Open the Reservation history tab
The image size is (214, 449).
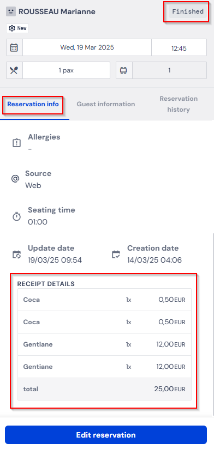[x=179, y=104]
